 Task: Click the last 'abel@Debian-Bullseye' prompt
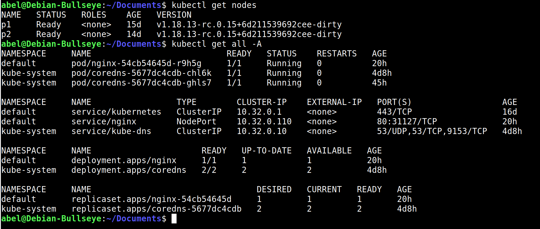coord(51,219)
